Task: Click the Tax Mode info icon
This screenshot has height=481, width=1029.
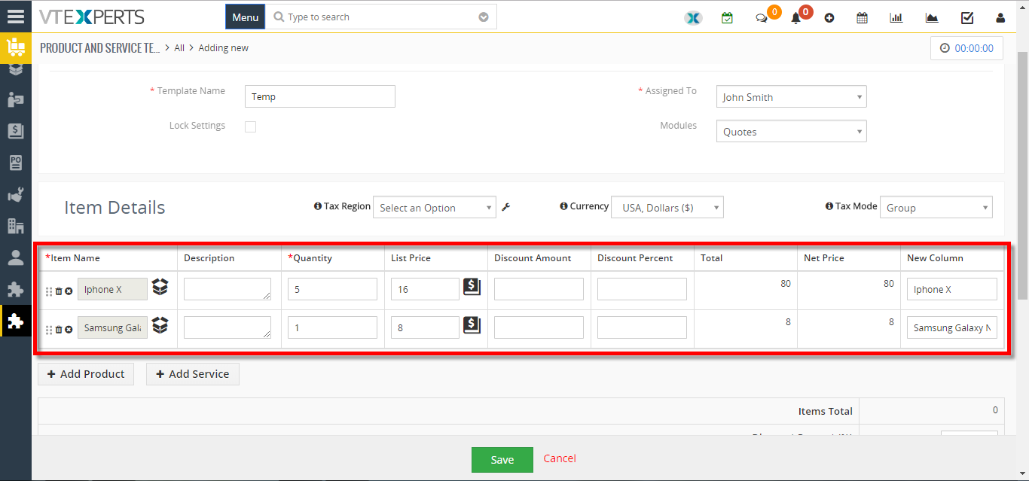Action: [x=829, y=206]
